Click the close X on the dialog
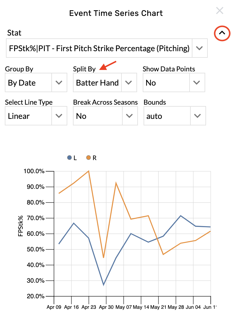231x327 pixels. 220,11
